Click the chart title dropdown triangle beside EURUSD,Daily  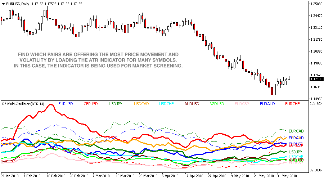coord(3,4)
